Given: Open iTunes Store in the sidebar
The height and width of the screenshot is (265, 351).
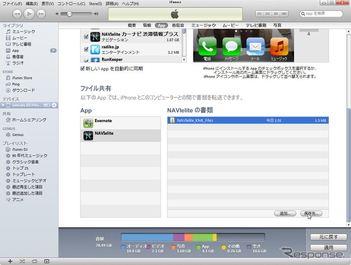Looking at the screenshot, I should pyautogui.click(x=22, y=78).
